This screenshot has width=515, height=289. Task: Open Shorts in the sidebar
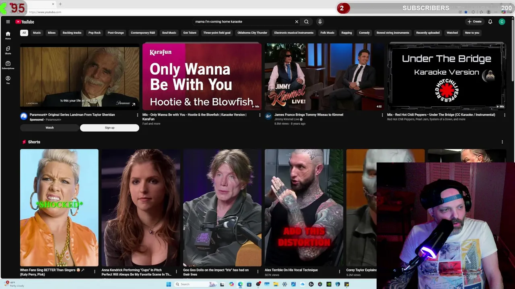(8, 50)
